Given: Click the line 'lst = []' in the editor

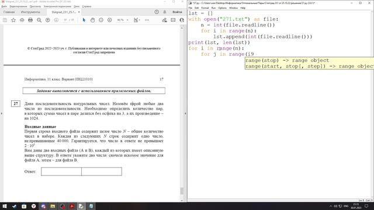Looking at the screenshot, I should point(200,13).
